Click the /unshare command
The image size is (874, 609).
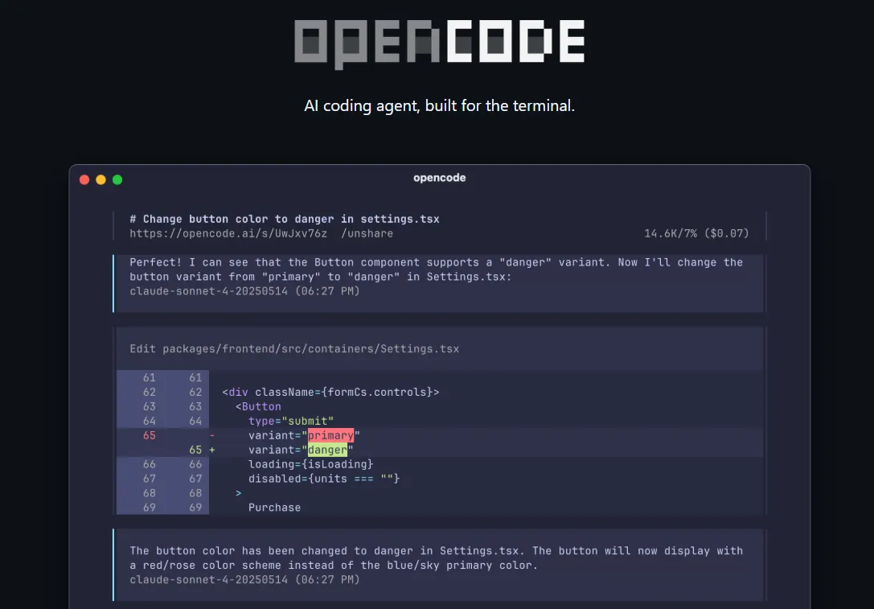367,233
